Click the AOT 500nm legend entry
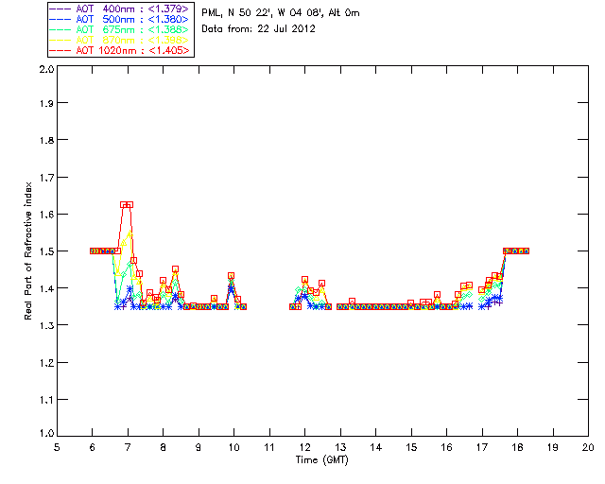Image resolution: width=605 pixels, height=484 pixels. (119, 19)
